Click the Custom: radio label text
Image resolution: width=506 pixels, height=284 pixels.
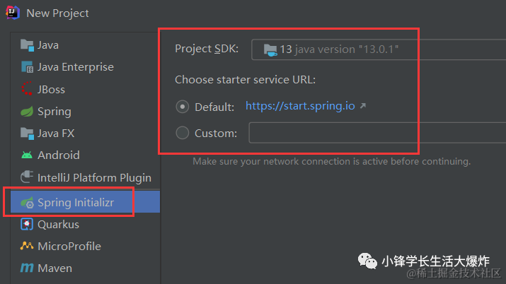(x=216, y=134)
